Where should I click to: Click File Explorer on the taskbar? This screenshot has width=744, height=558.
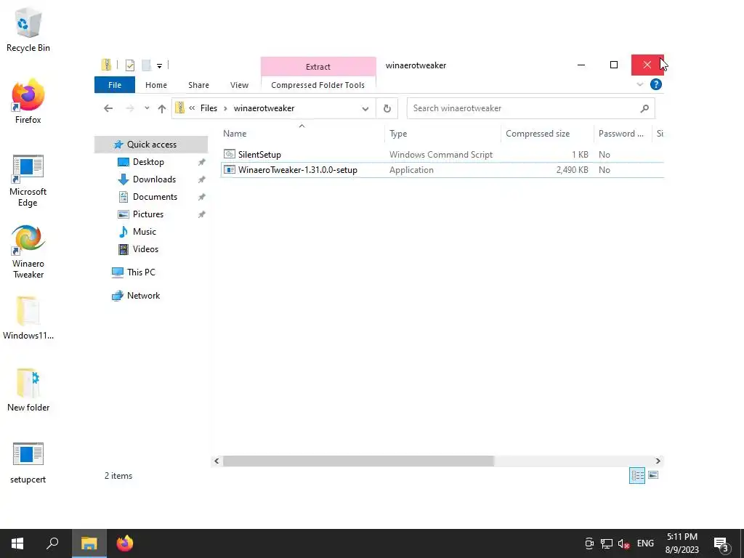(x=89, y=543)
